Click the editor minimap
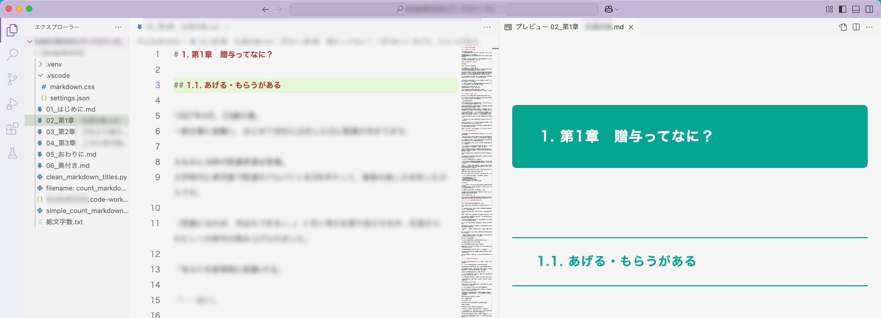Screen dimensions: 881x318 [476, 182]
